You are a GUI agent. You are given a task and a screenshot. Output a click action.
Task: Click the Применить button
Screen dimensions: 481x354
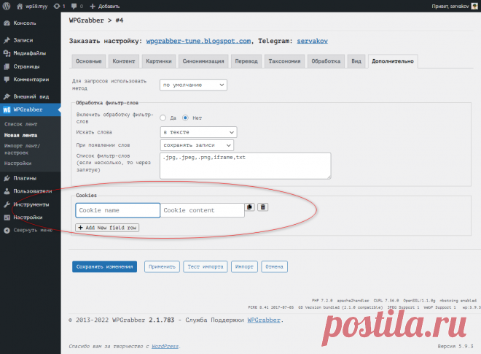(x=162, y=266)
